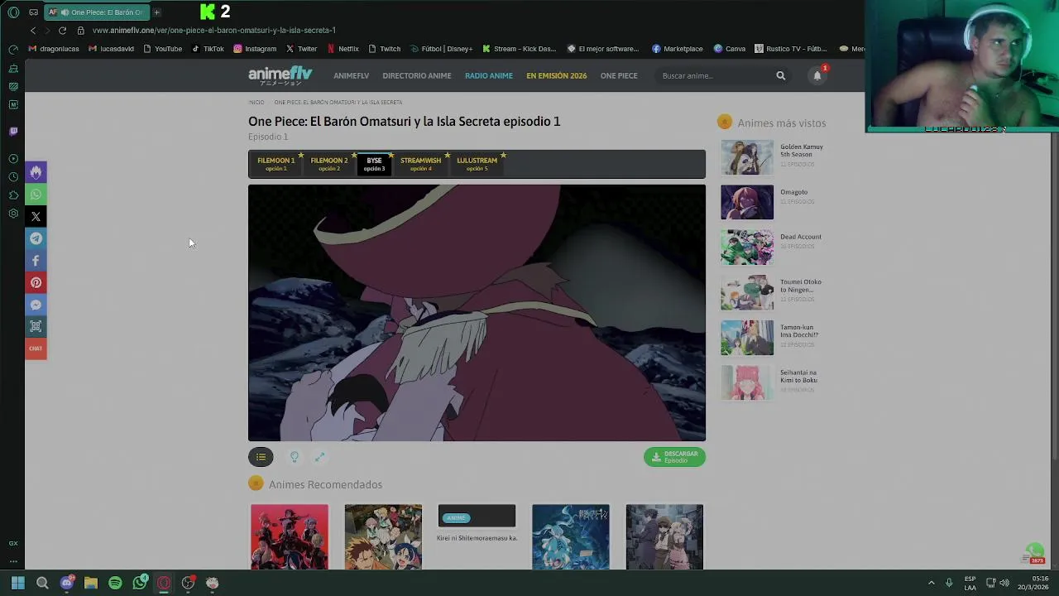Image resolution: width=1059 pixels, height=596 pixels.
Task: Open the ANIMEFLV nav menu item
Action: pos(351,75)
